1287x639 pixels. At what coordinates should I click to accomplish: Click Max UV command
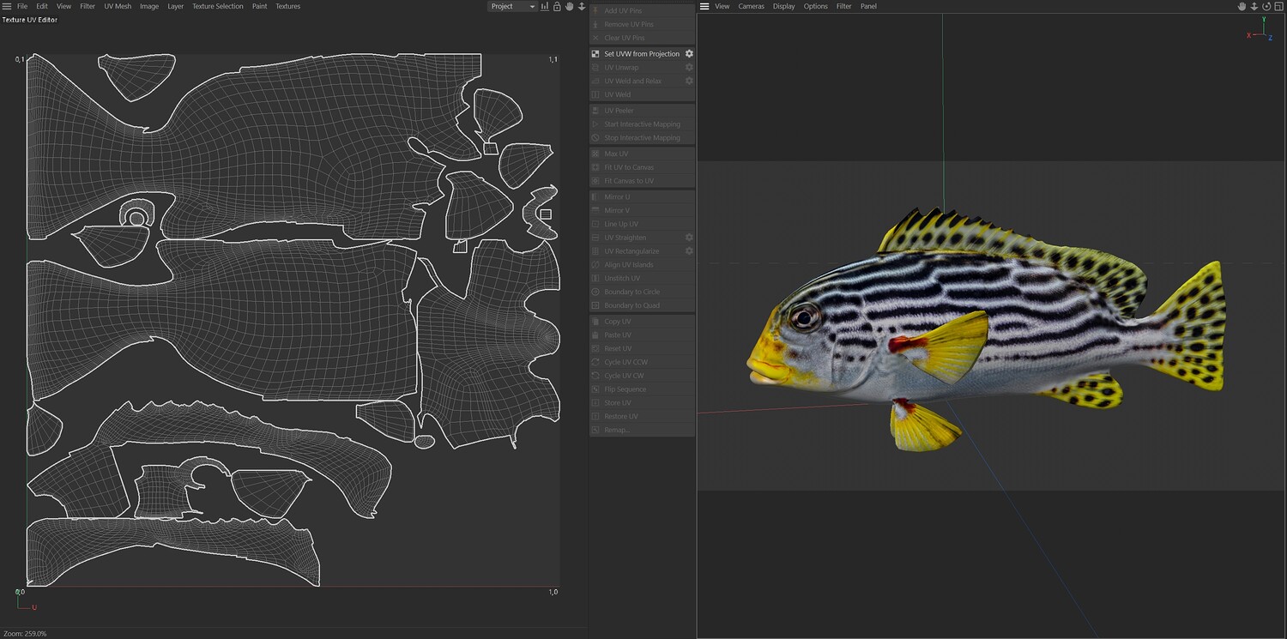click(642, 154)
